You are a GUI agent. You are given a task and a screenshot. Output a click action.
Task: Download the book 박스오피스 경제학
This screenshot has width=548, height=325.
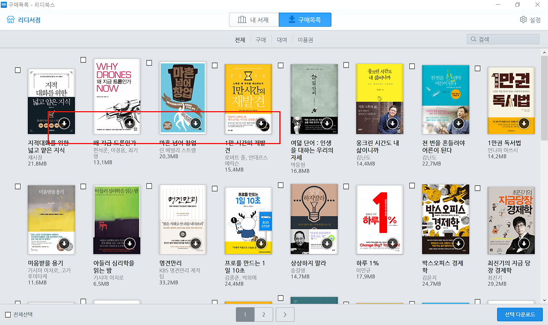459,244
